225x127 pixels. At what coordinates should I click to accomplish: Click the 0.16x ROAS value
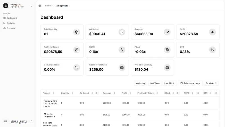click(94, 52)
